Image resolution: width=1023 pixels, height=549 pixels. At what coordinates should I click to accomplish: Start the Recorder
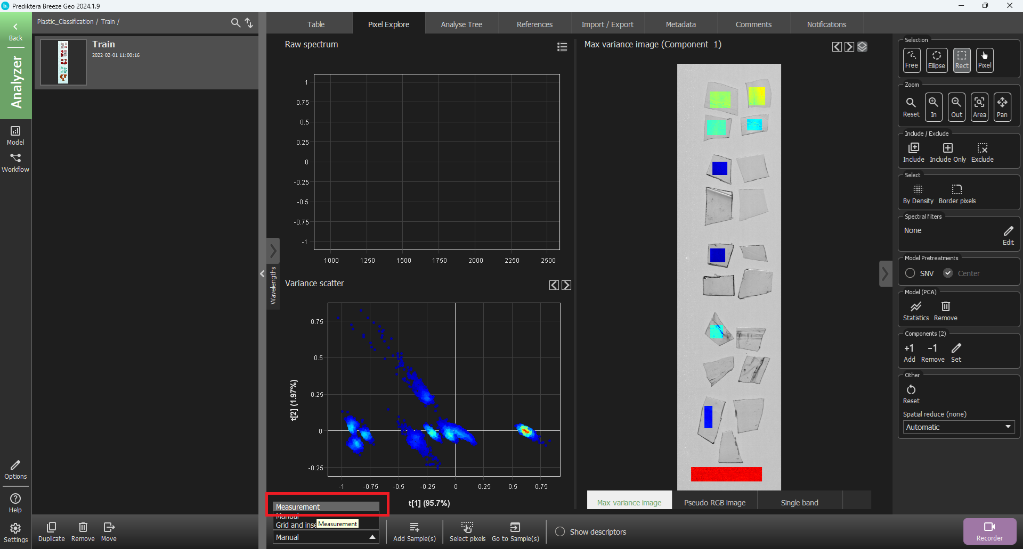[989, 531]
